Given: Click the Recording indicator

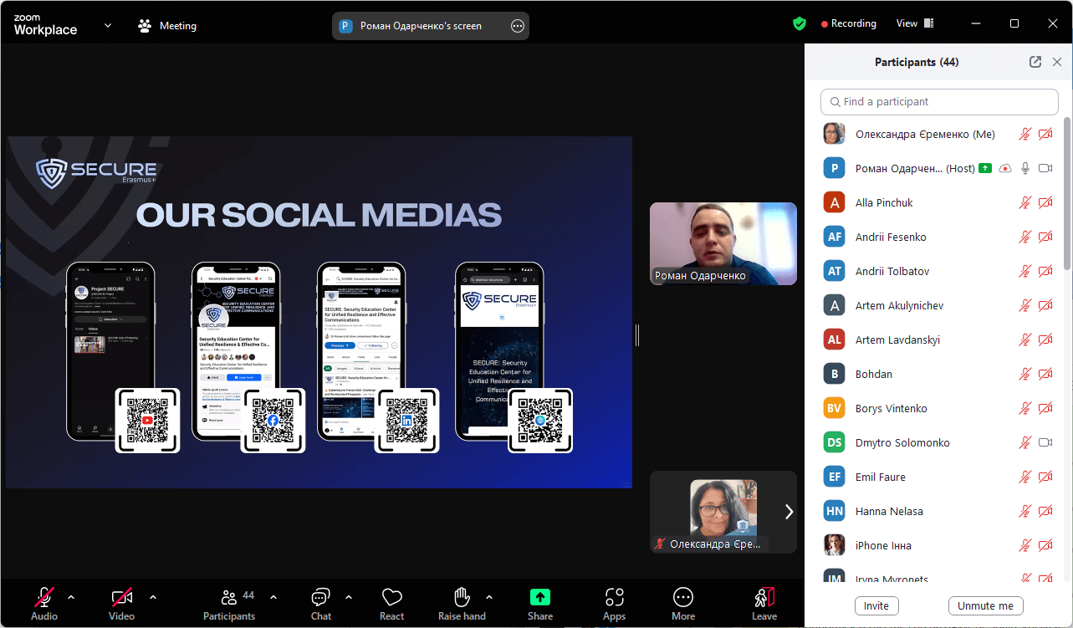Looking at the screenshot, I should pyautogui.click(x=848, y=23).
